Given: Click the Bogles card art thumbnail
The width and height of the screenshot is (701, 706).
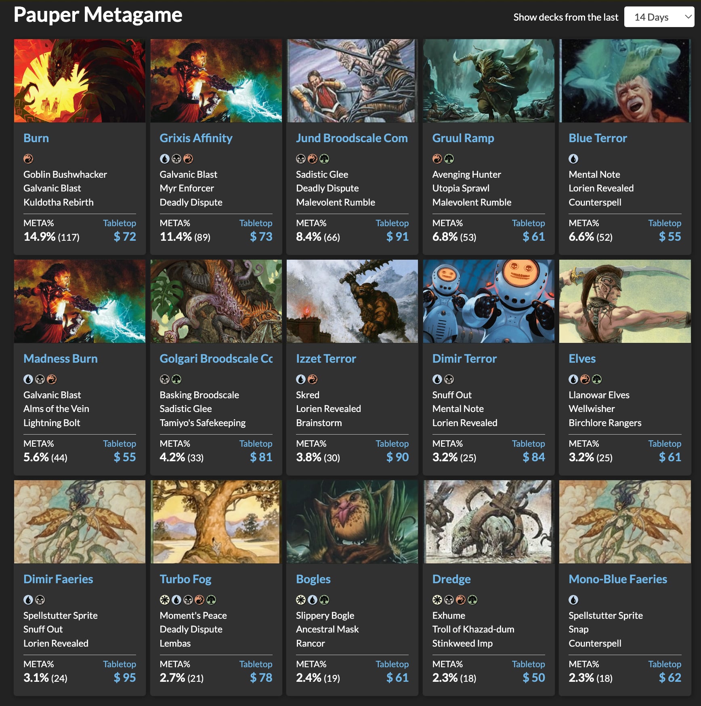Looking at the screenshot, I should [x=352, y=521].
